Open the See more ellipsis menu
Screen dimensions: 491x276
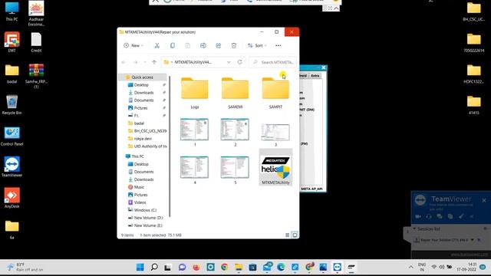278,46
